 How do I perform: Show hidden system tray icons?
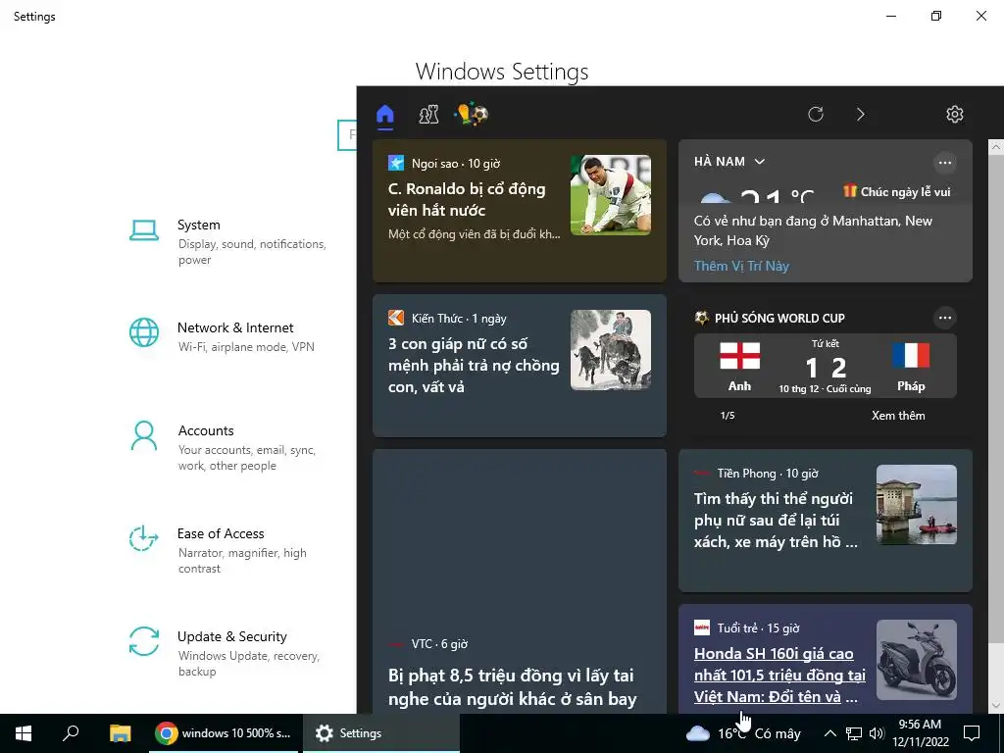[x=829, y=733]
